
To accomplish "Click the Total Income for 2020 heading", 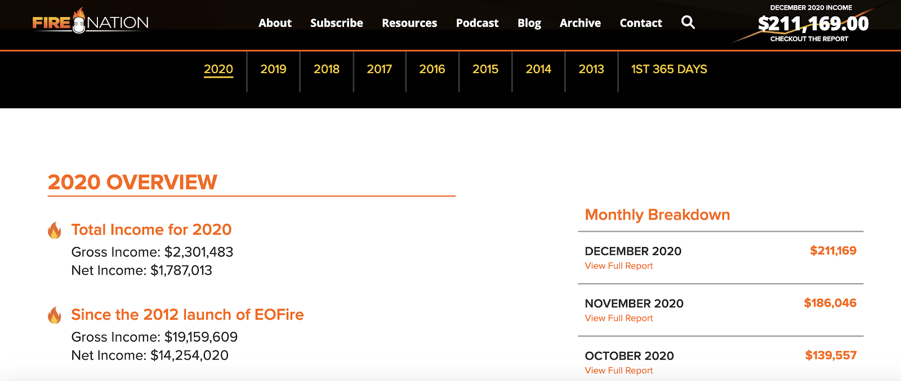I will point(151,230).
